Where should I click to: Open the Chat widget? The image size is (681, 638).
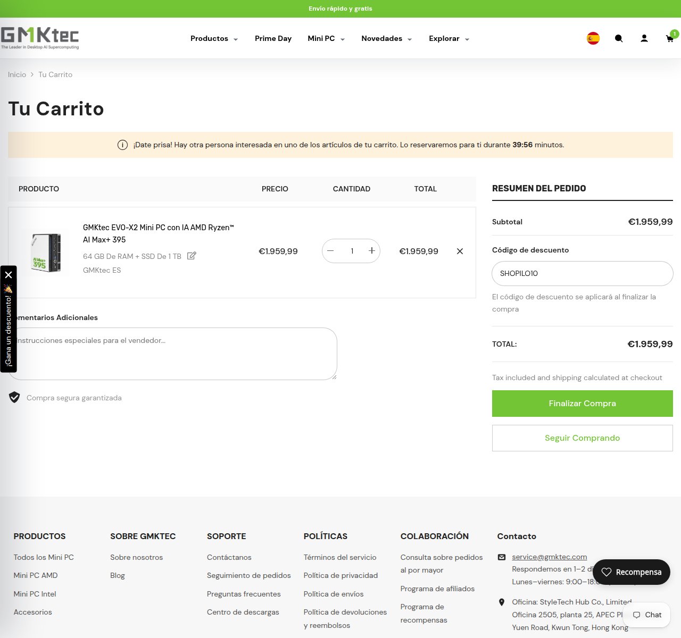click(647, 615)
